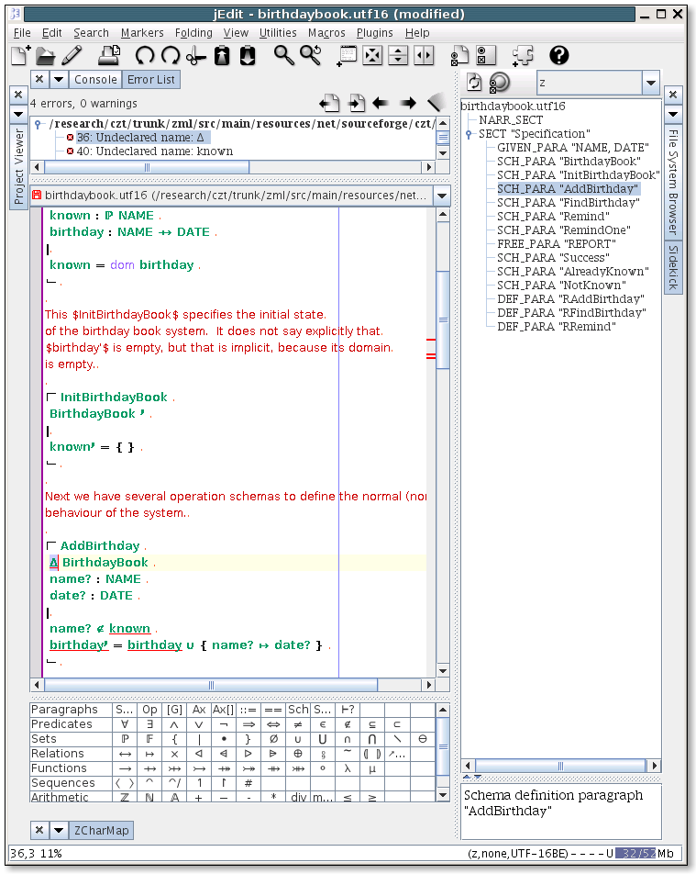The image size is (696, 874).
Task: Open right dock area menu arrow
Action: coord(673,114)
